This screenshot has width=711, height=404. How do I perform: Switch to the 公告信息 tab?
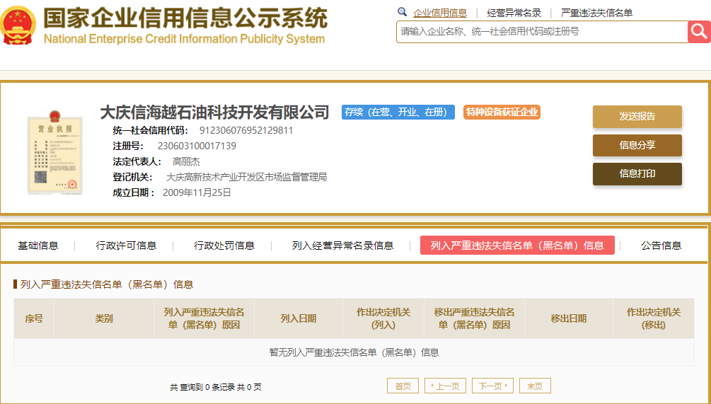tap(661, 246)
